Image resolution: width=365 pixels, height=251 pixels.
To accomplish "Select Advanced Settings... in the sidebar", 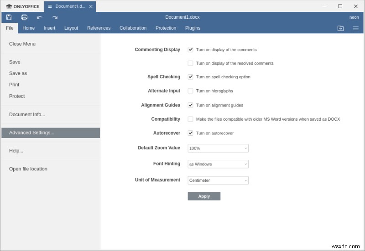I will (51, 133).
